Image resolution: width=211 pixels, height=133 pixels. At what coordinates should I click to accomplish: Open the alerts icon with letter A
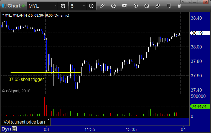pyautogui.click(x=147, y=6)
